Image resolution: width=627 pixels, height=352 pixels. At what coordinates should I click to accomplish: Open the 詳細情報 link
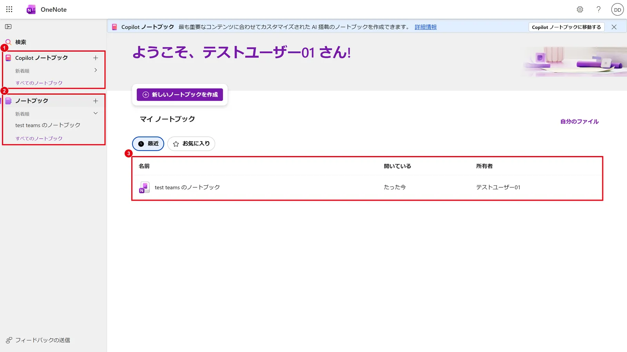(x=426, y=27)
